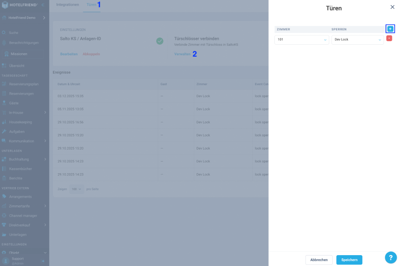Screen dimensions: 398x266
Task: Click the In-House sidebar icon
Action: (4, 112)
